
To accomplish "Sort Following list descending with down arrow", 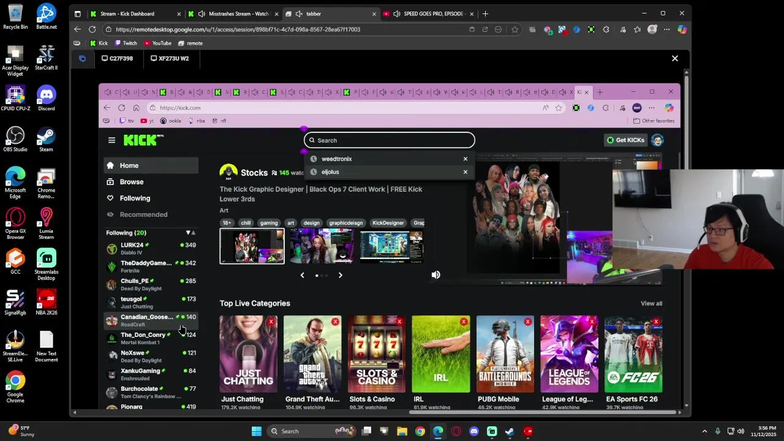I will click(x=188, y=233).
